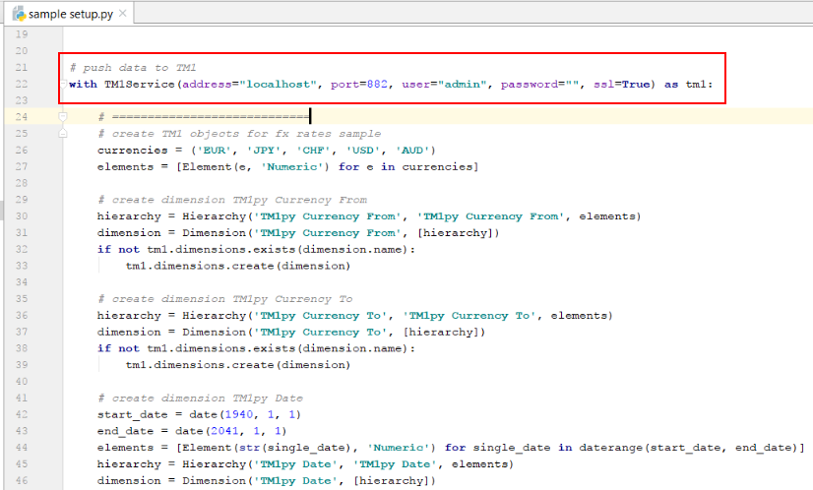Viewport: 813px width, 490px height.
Task: Click tm1.dimensions.create(dimension) on line 33
Action: [237, 266]
